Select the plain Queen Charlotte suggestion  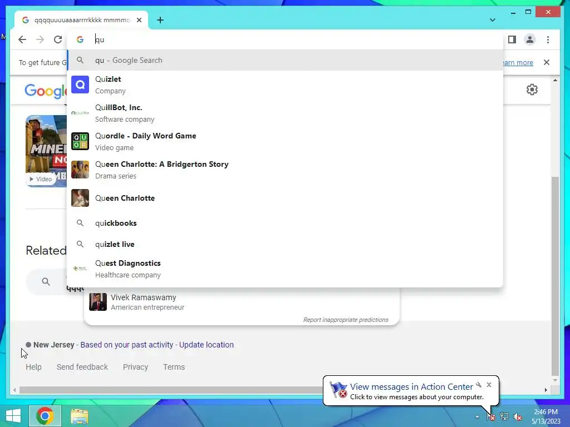coord(286,198)
